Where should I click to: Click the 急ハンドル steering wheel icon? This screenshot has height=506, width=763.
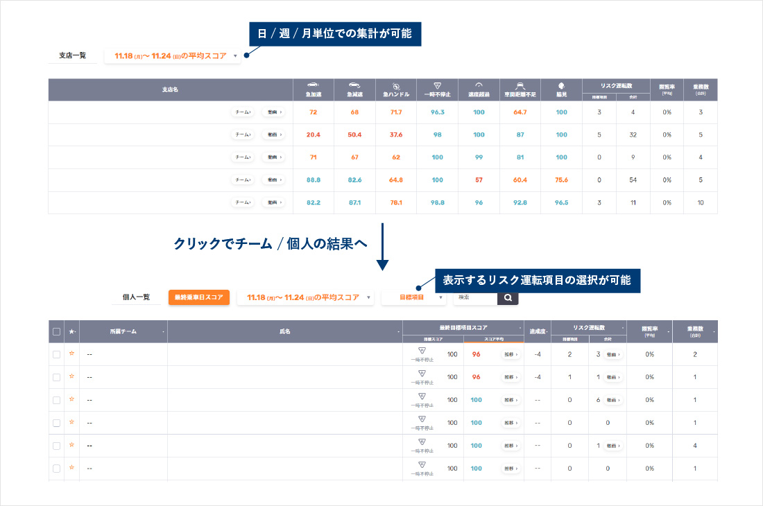pos(396,85)
